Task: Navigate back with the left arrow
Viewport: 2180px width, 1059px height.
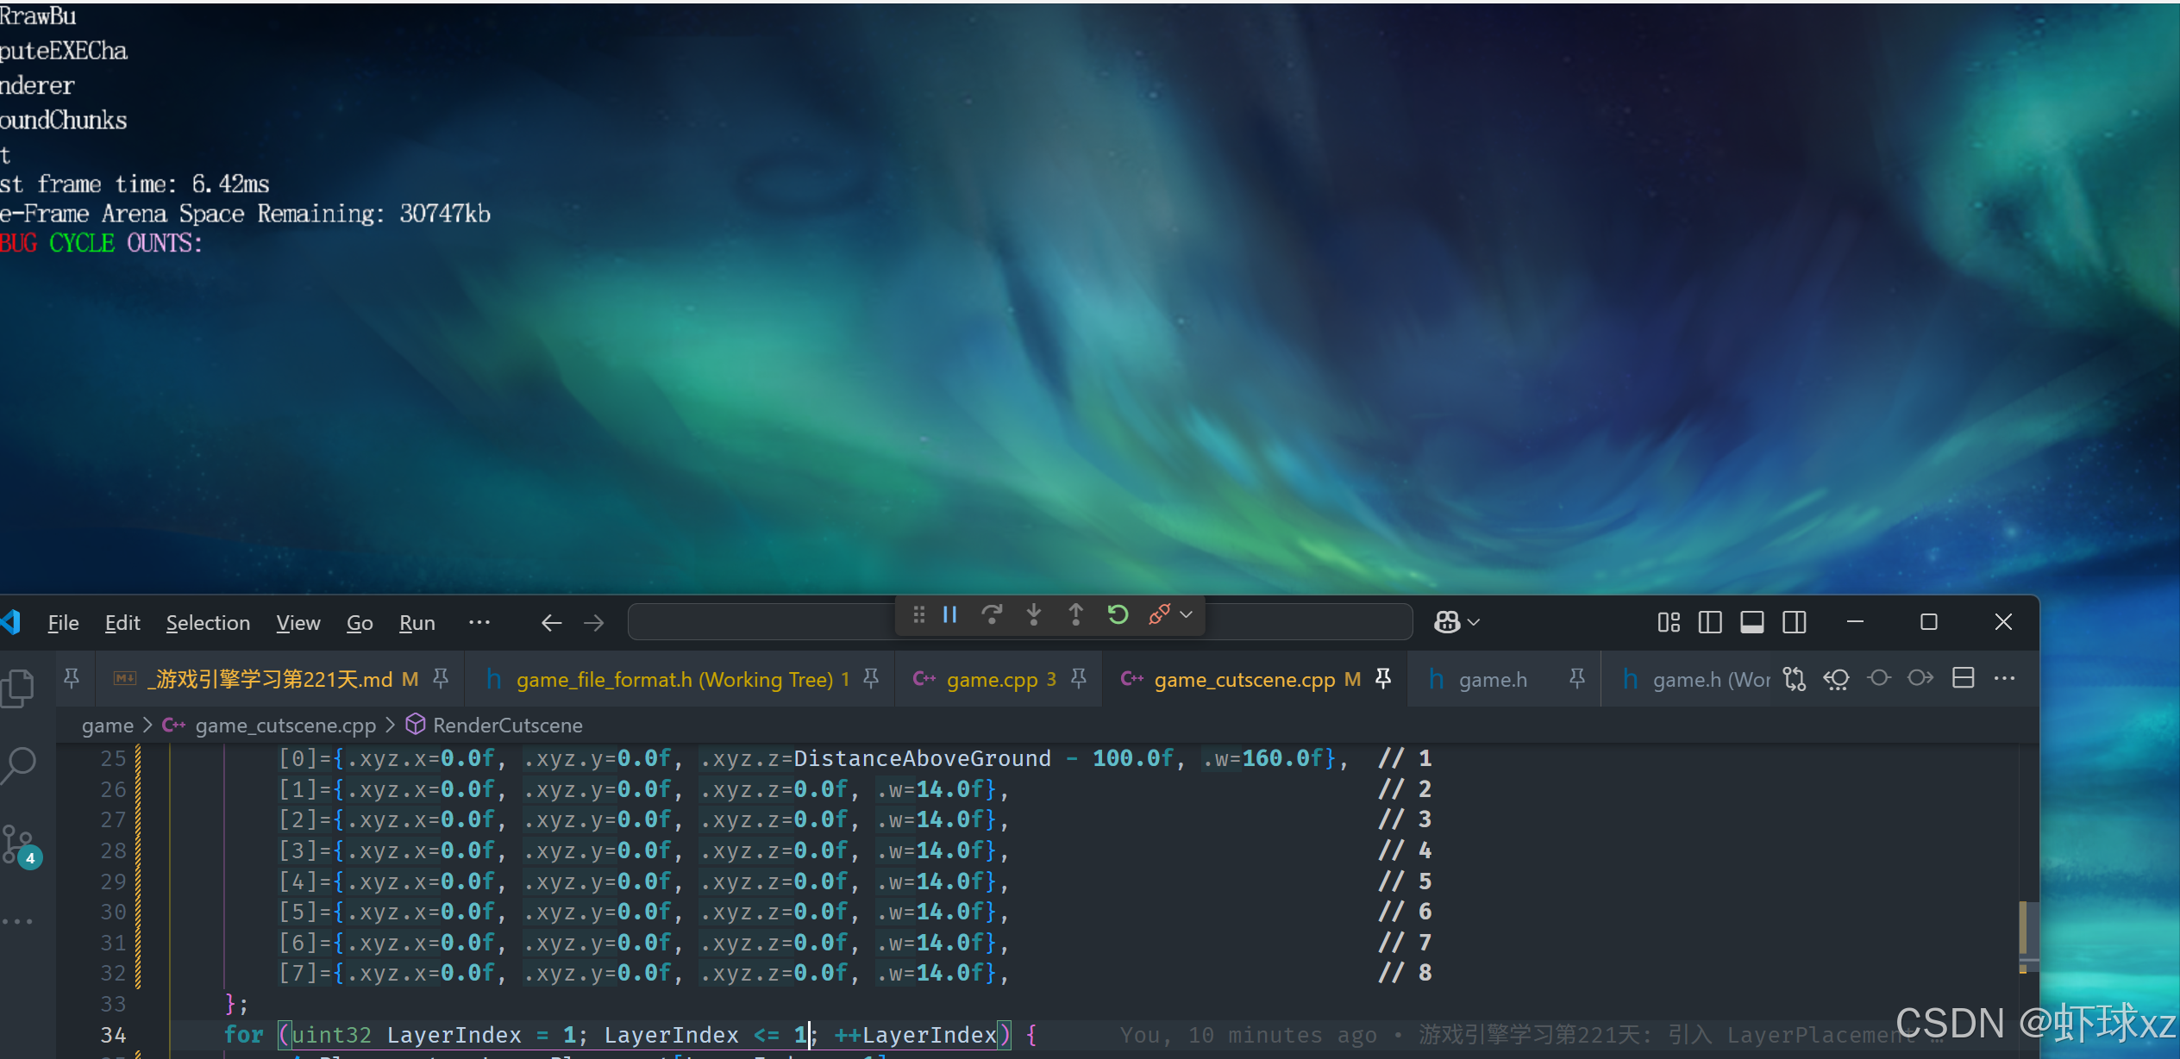Action: click(x=551, y=622)
